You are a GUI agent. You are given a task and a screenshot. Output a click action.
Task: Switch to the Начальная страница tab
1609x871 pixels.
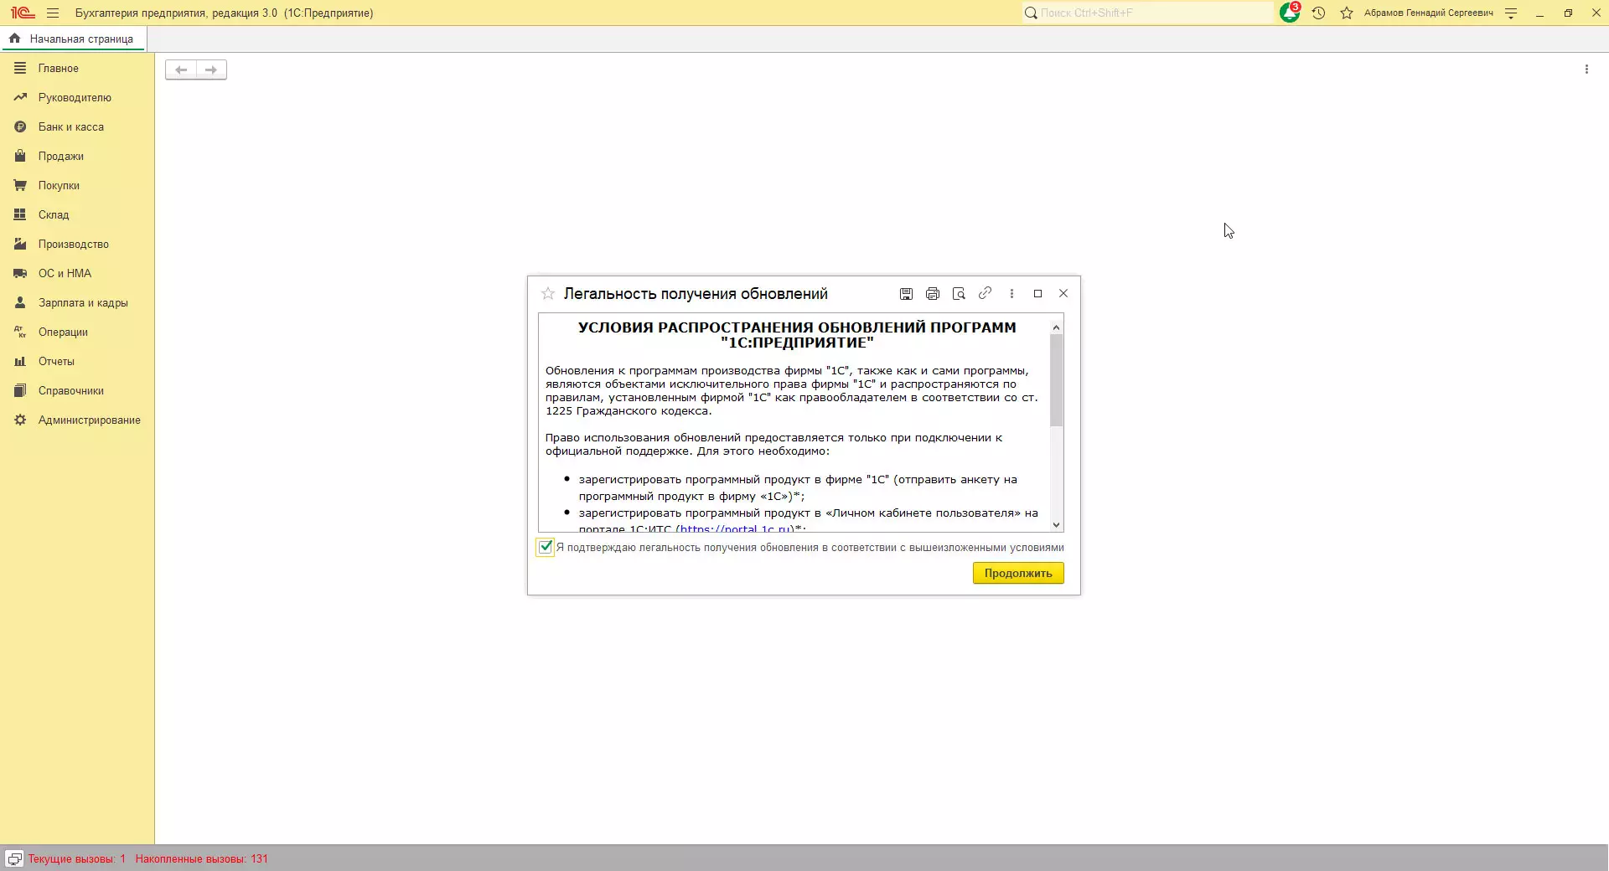(x=73, y=39)
